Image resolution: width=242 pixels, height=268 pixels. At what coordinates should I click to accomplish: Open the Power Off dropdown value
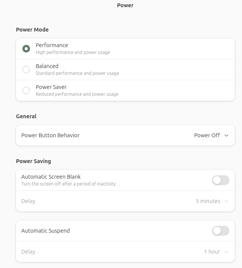207,135
